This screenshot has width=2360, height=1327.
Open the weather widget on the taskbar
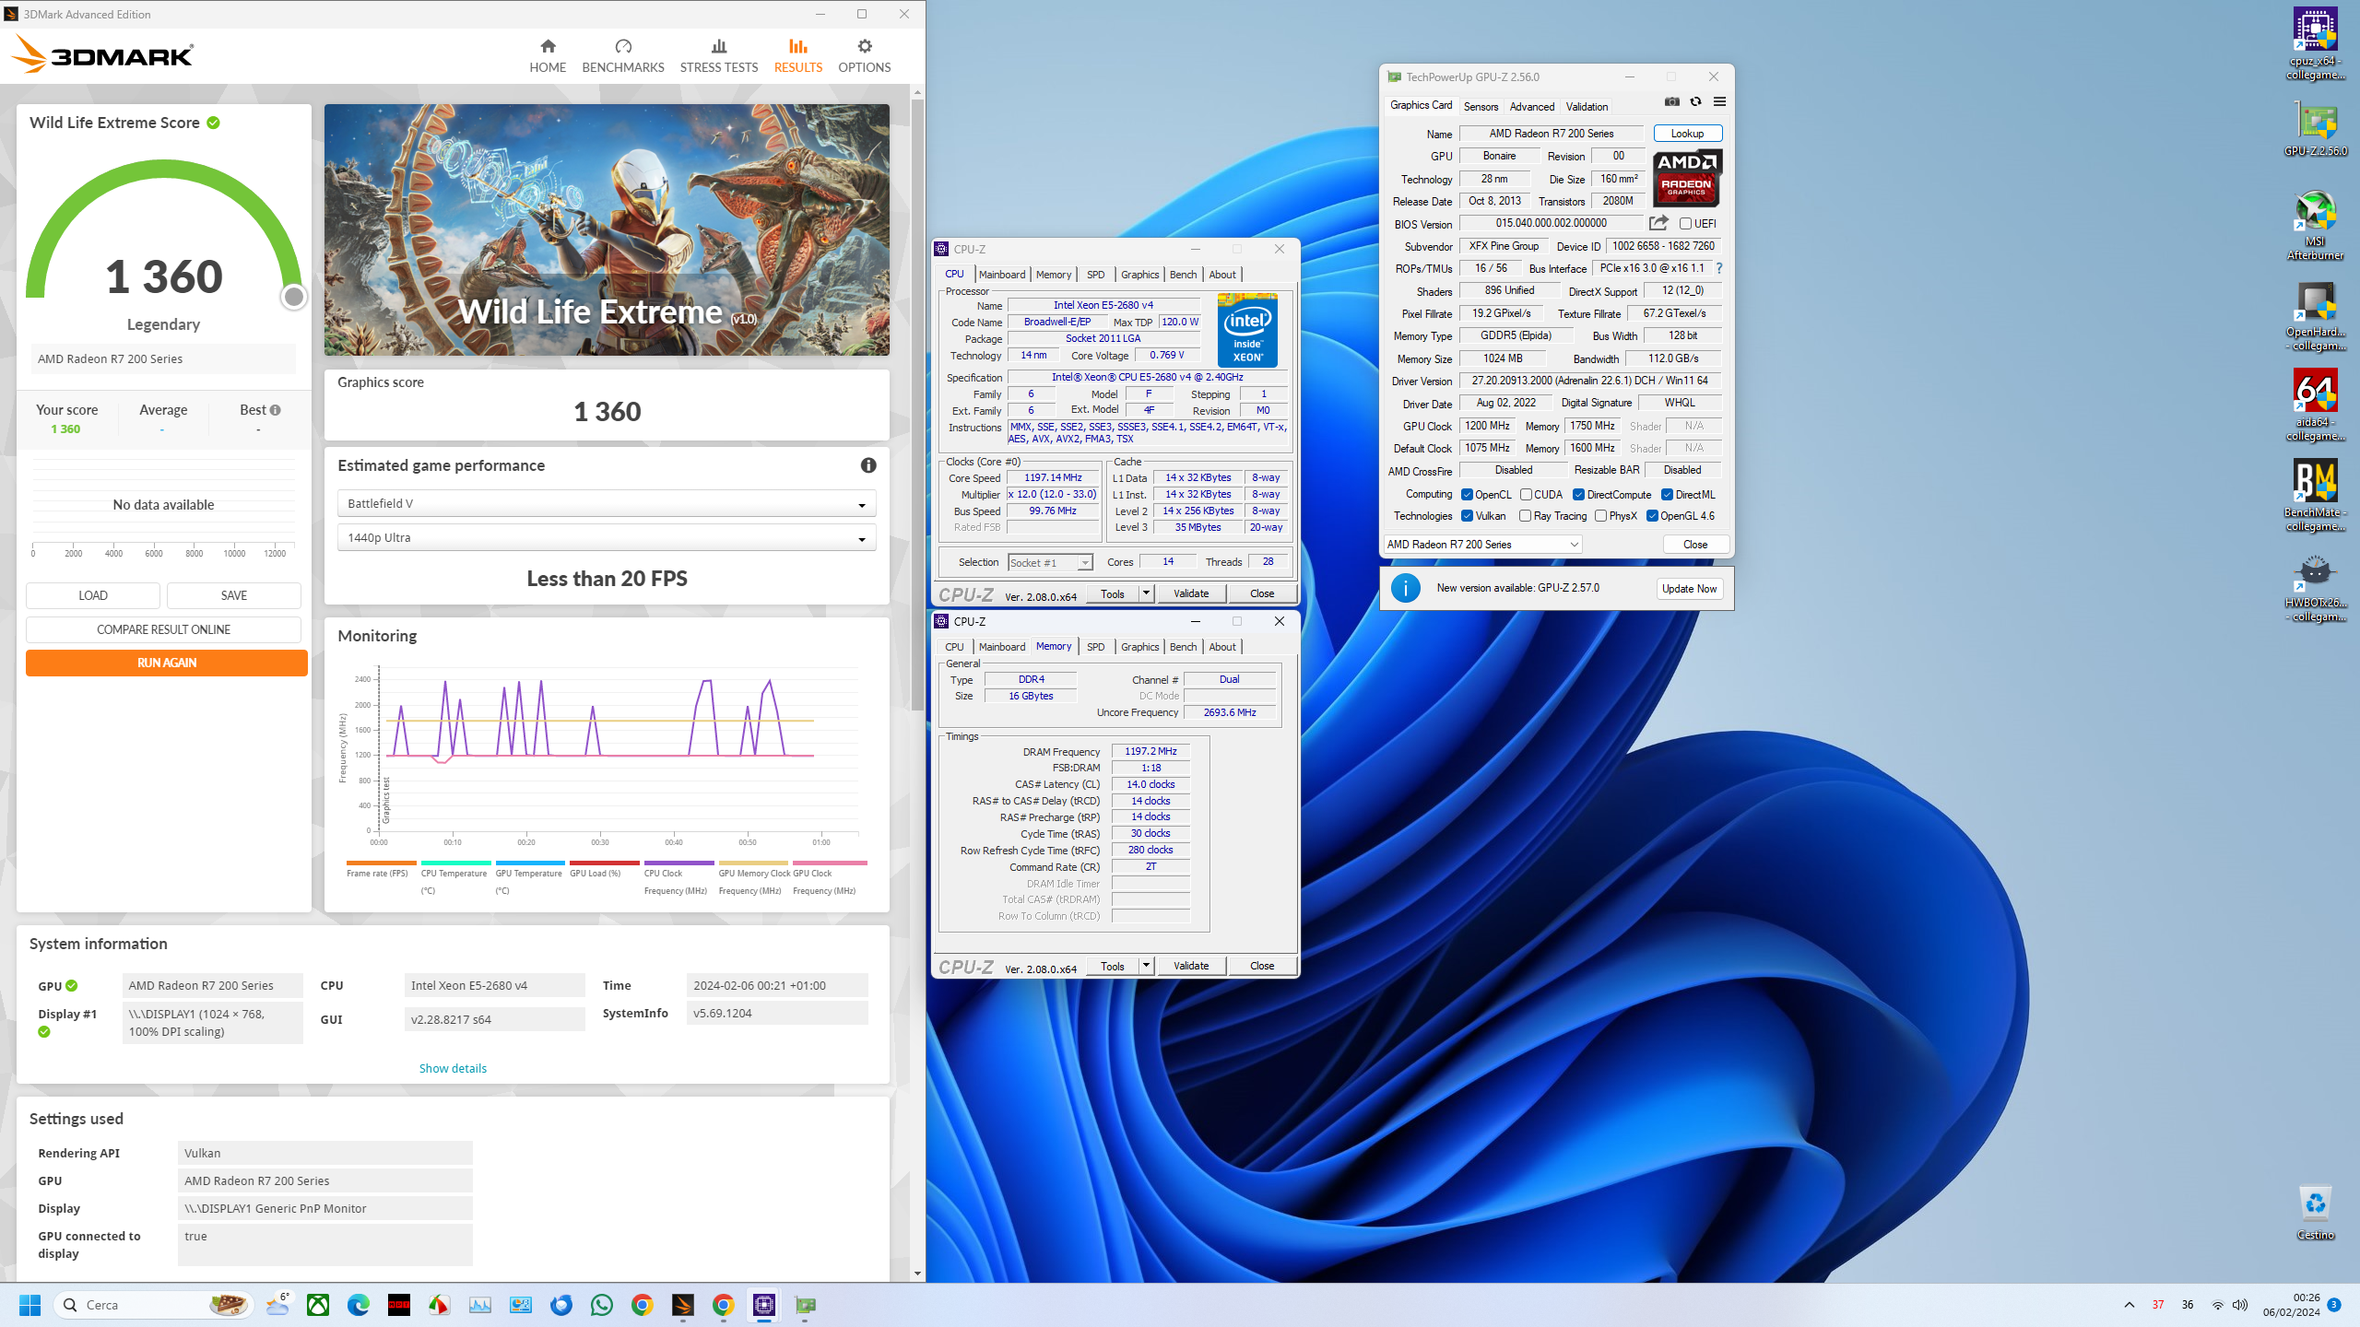pyautogui.click(x=277, y=1305)
